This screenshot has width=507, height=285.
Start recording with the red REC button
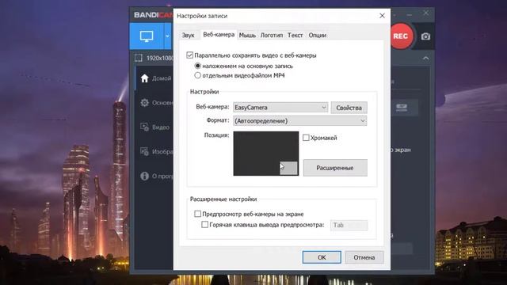(401, 36)
